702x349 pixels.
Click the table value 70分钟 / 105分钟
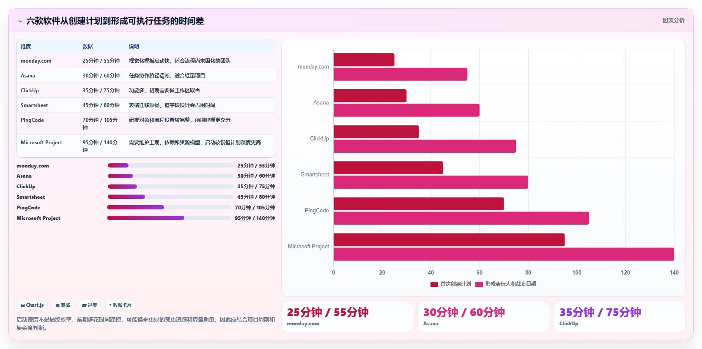coord(100,124)
